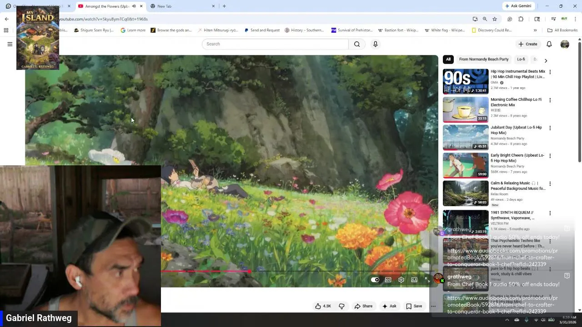Image resolution: width=582 pixels, height=327 pixels.
Task: Click the Learn more bookmark
Action: [x=133, y=30]
